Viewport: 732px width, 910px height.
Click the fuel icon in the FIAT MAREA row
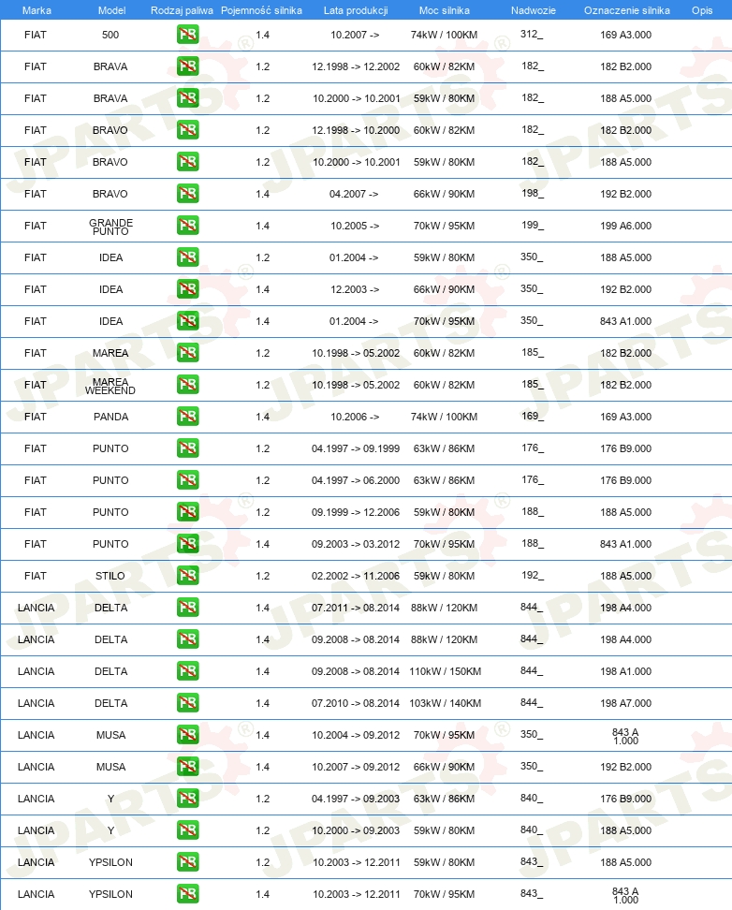point(187,353)
